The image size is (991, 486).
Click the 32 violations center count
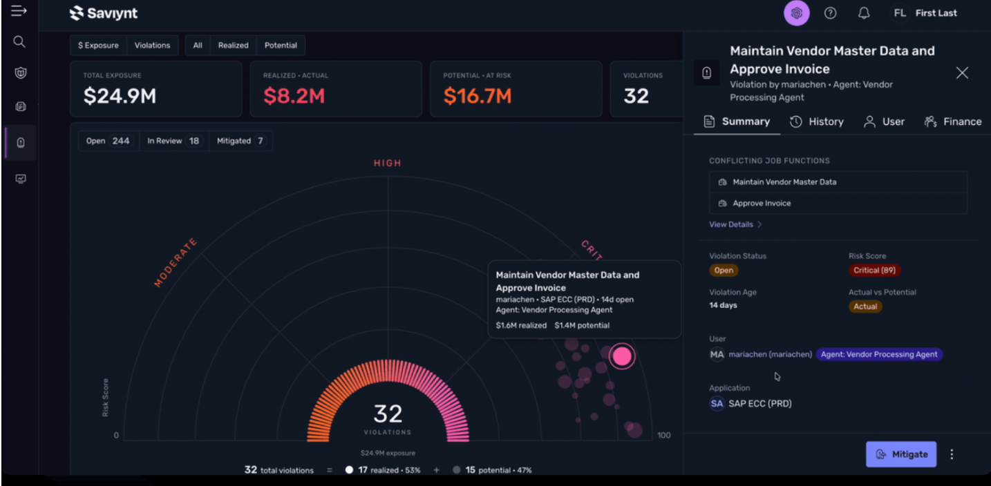(x=388, y=414)
